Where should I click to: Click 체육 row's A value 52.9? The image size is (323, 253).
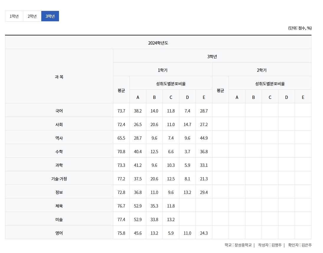click(x=138, y=206)
